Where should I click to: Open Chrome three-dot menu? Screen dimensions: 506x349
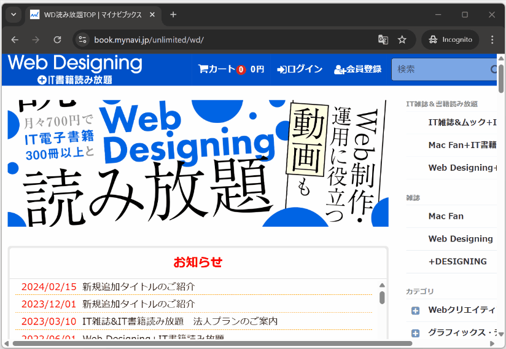[x=492, y=39]
